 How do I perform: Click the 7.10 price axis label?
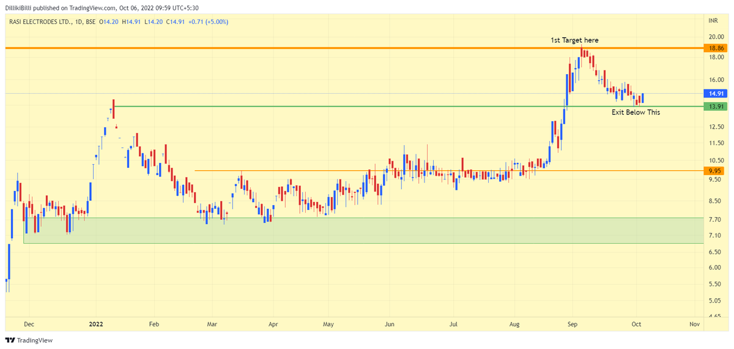coord(715,236)
